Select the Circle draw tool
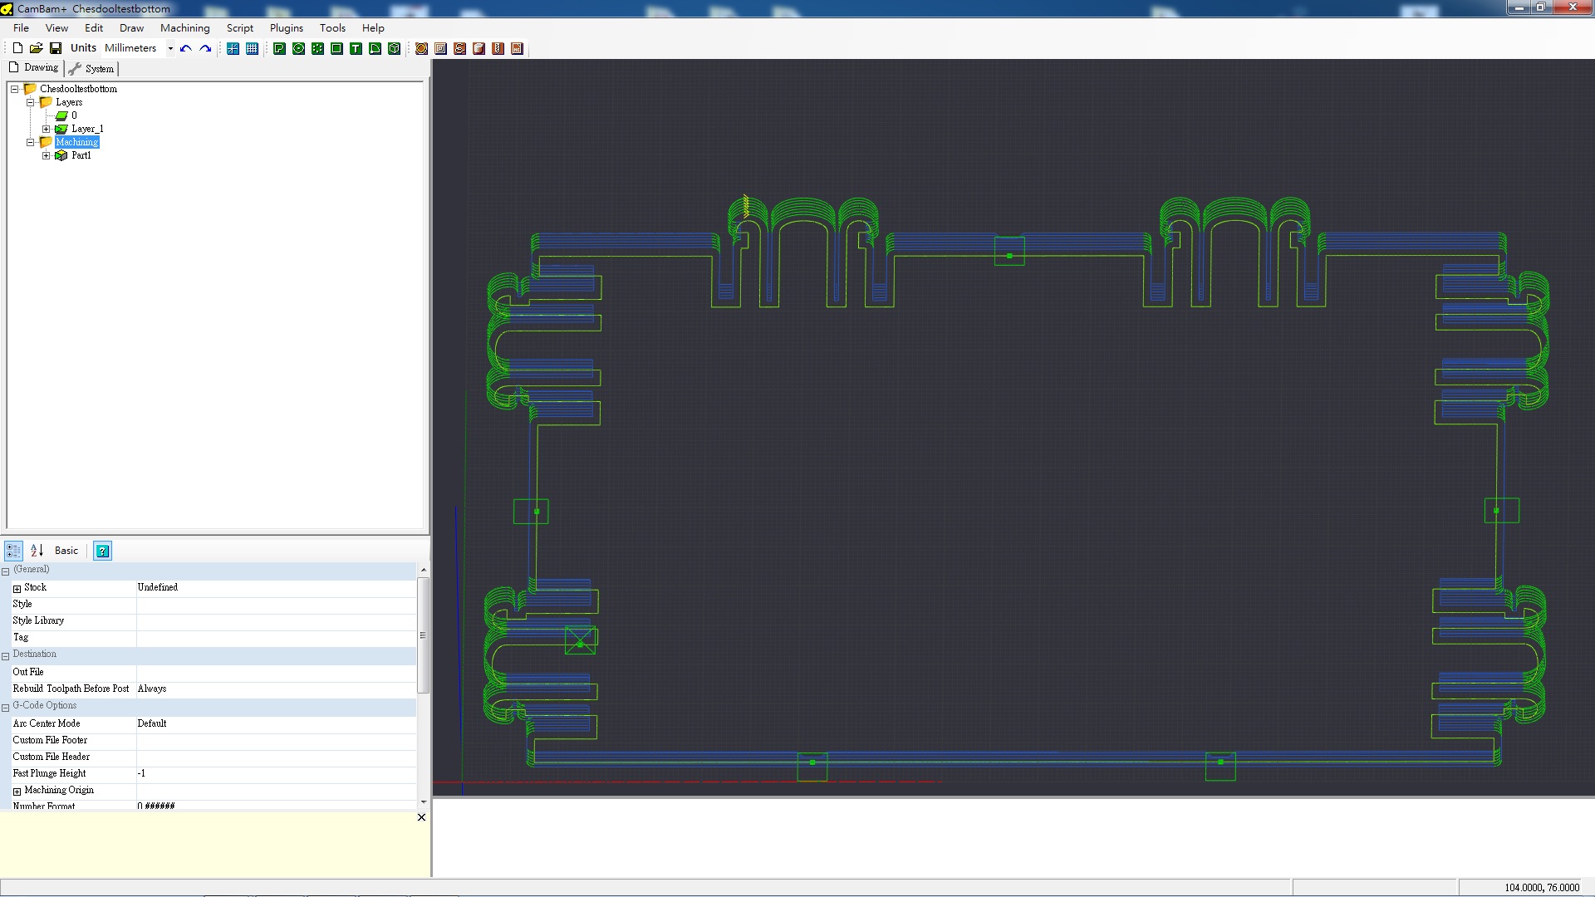 coord(298,48)
